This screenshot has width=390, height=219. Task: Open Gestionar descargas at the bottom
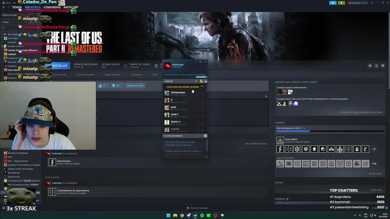pos(197,208)
